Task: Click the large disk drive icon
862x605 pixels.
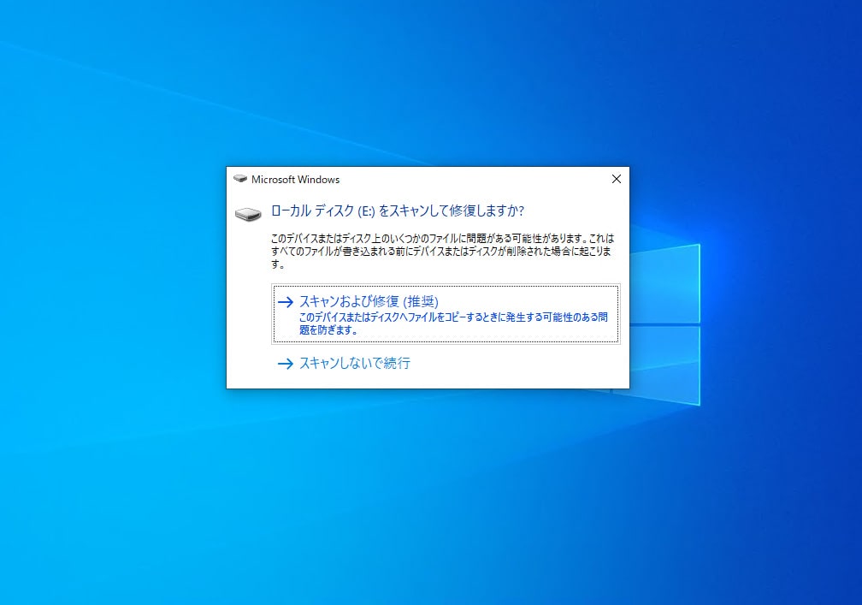Action: 248,214
